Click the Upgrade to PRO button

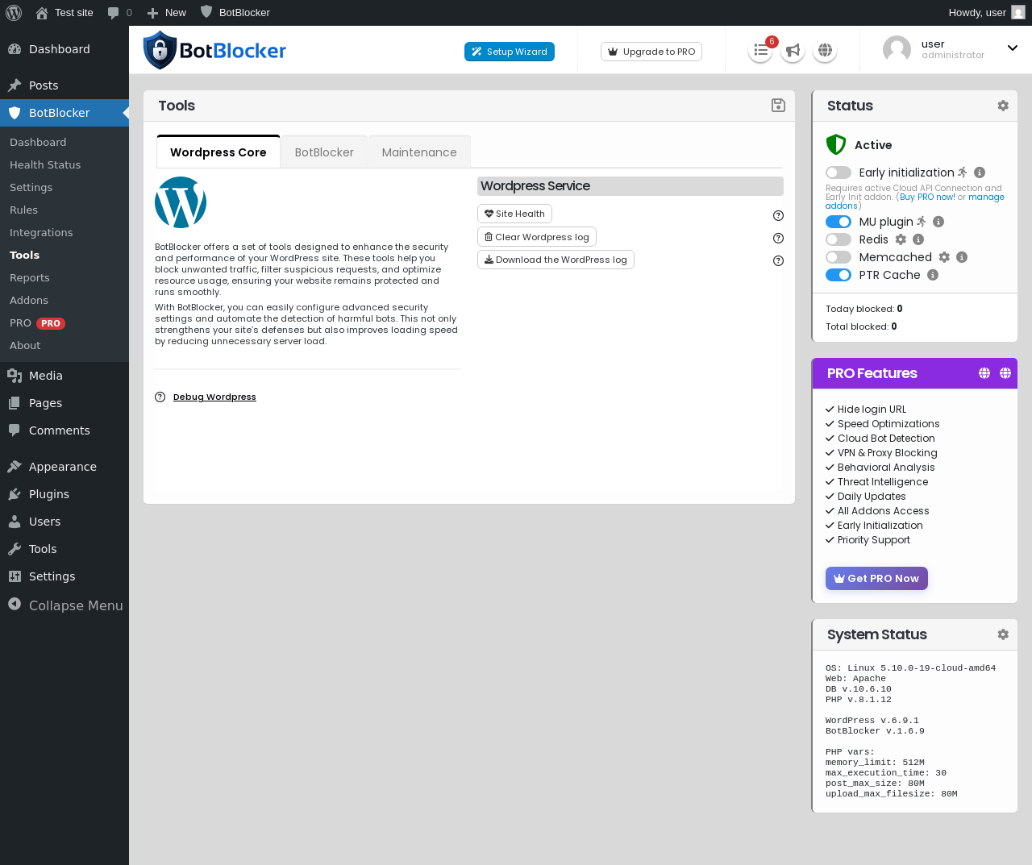click(x=651, y=52)
